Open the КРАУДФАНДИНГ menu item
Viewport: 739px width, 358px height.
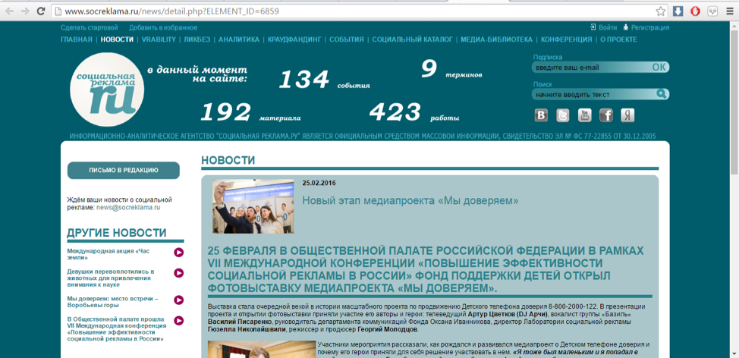294,39
